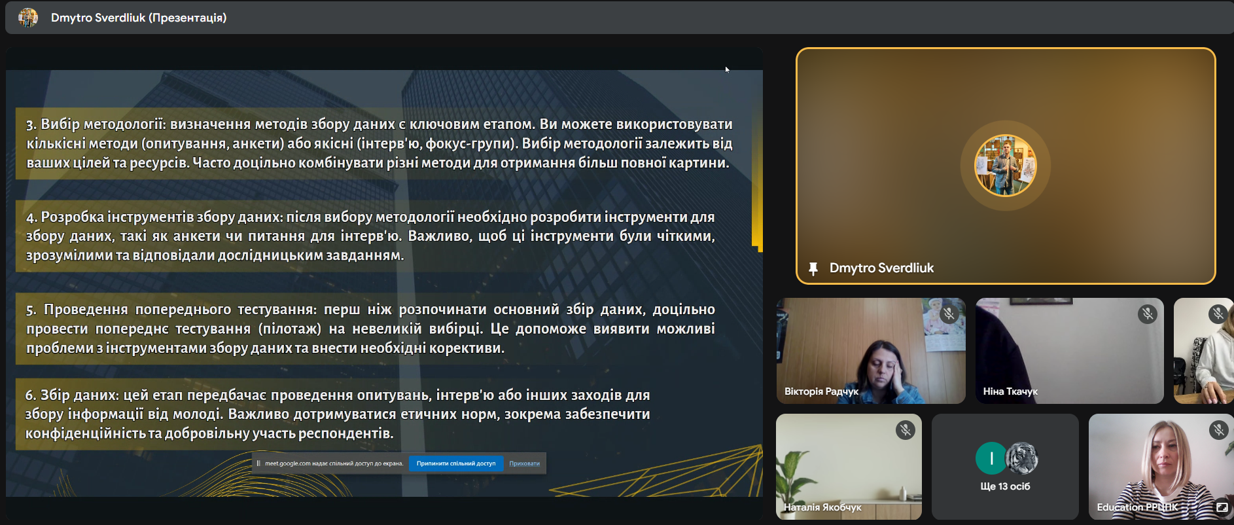The height and width of the screenshot is (525, 1234).
Task: Click the green 'I' participant avatar
Action: [991, 458]
